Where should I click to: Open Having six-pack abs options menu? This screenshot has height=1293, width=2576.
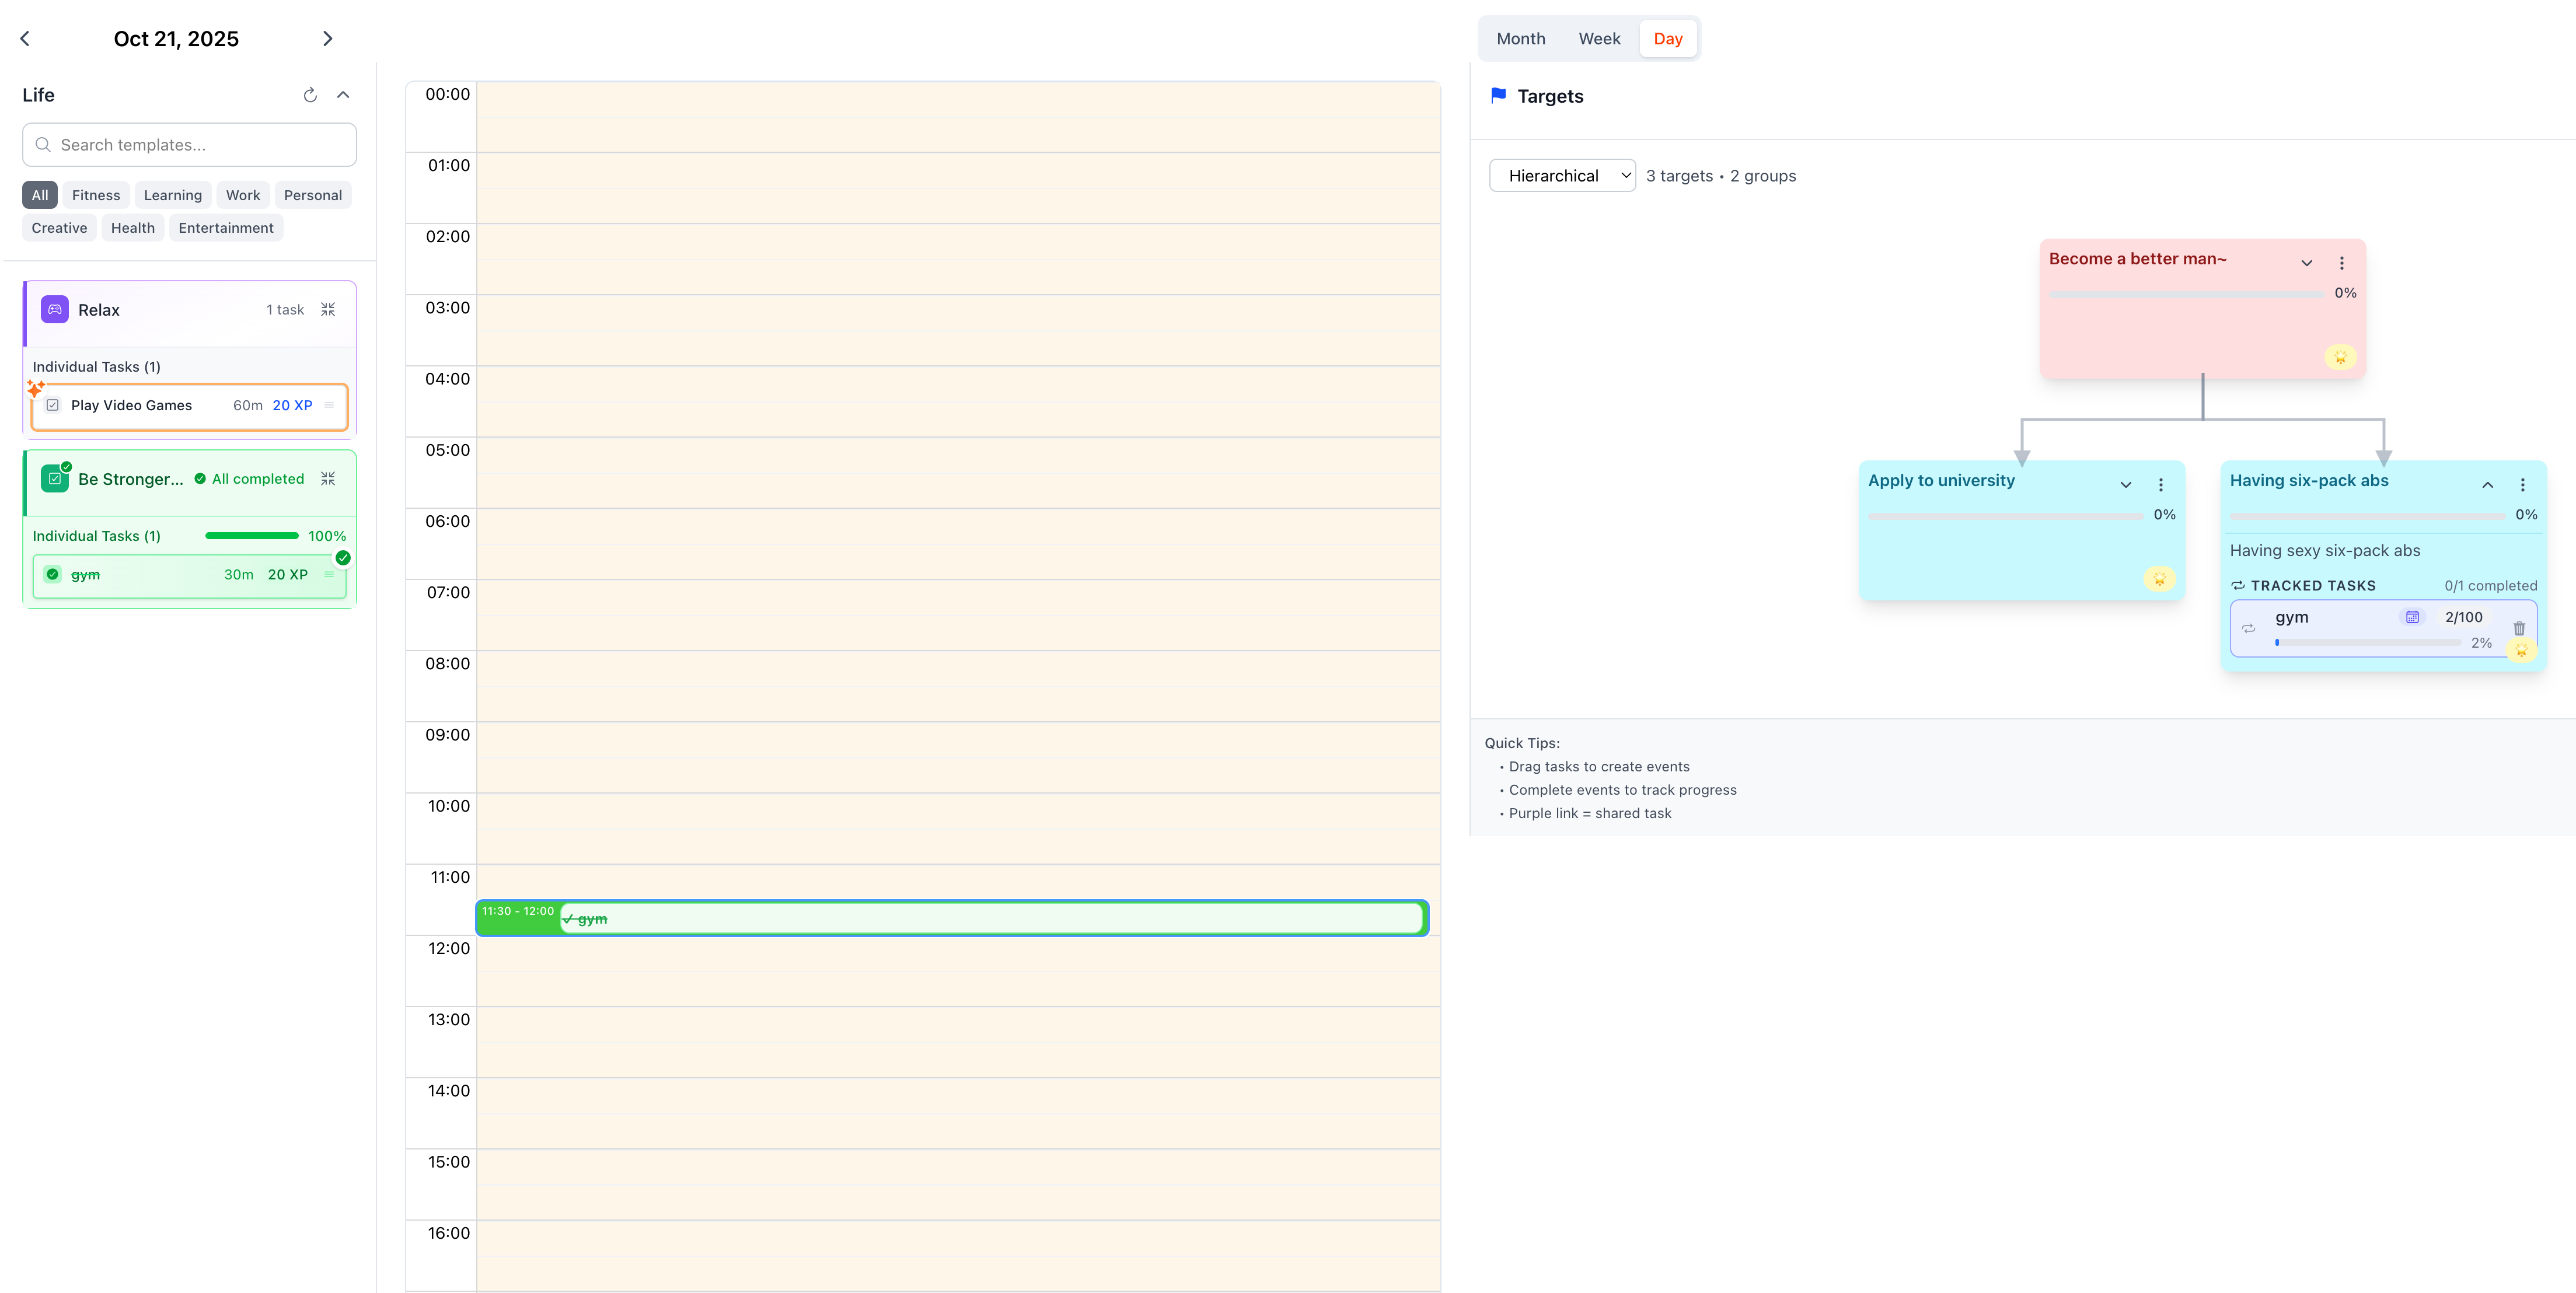coord(2522,485)
